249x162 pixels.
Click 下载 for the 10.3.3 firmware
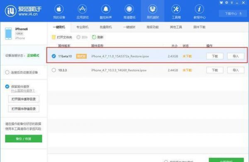(215, 70)
